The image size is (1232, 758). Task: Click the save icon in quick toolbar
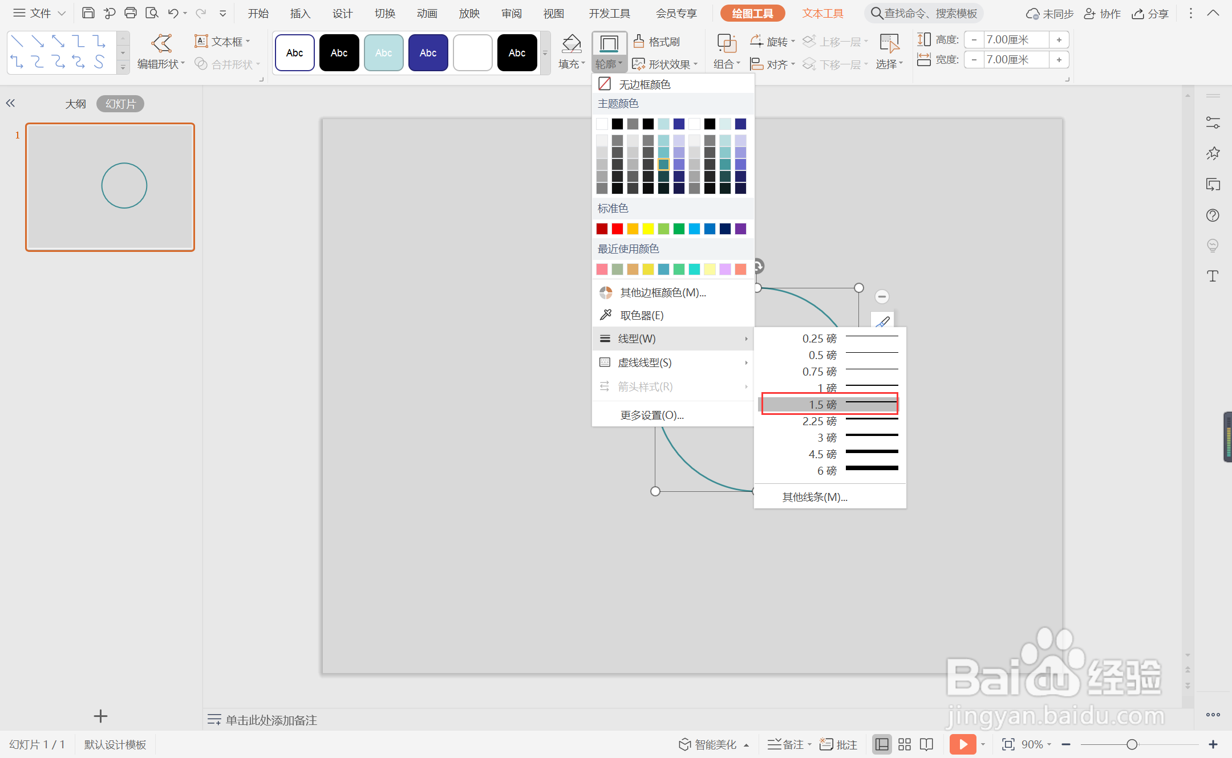(88, 13)
